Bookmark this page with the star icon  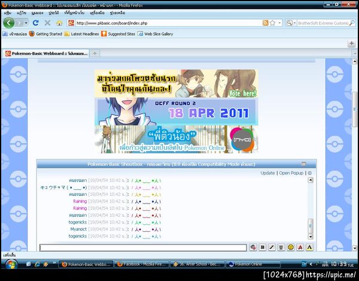pos(272,23)
